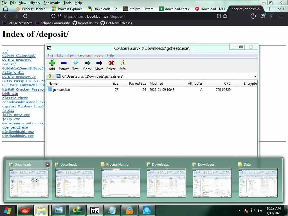Viewport: 288px width, 216px height.
Task: Click the Windows Start button
Action: click(8, 210)
